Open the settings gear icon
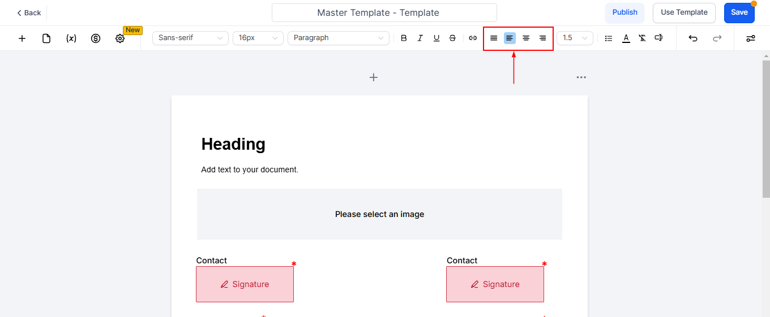Viewport: 770px width, 317px height. pyautogui.click(x=120, y=38)
